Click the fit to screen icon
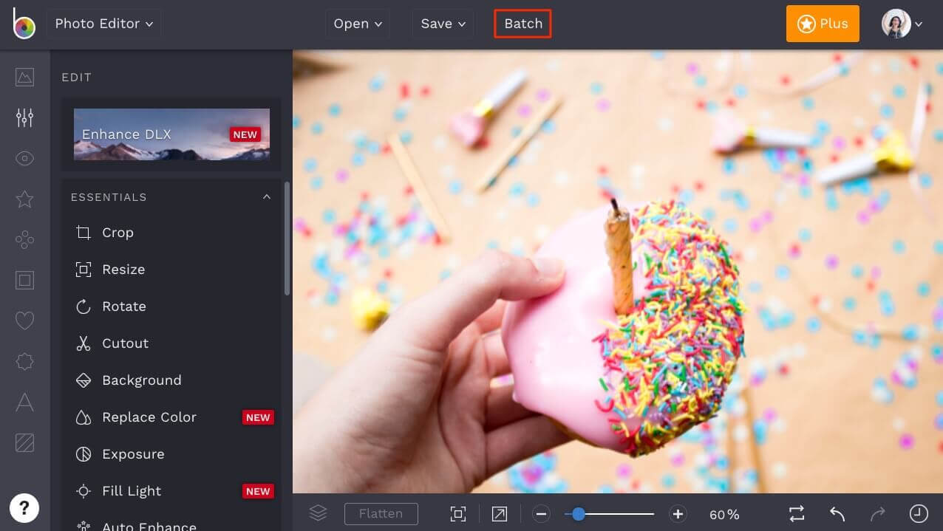 click(x=458, y=514)
